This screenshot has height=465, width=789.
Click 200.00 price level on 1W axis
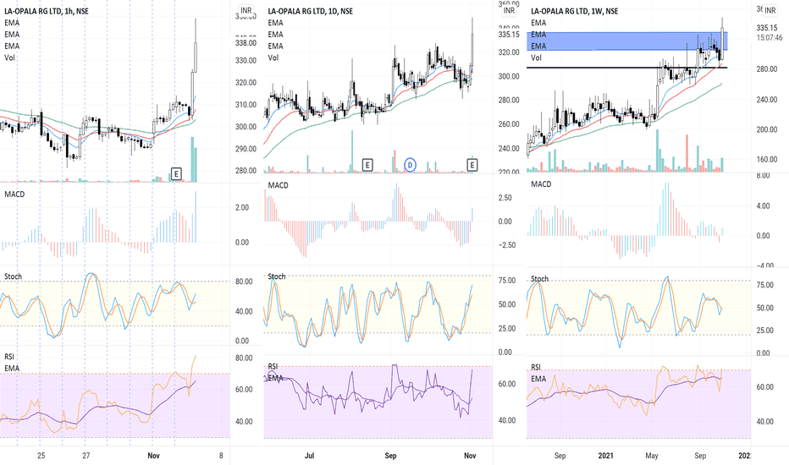(x=767, y=129)
